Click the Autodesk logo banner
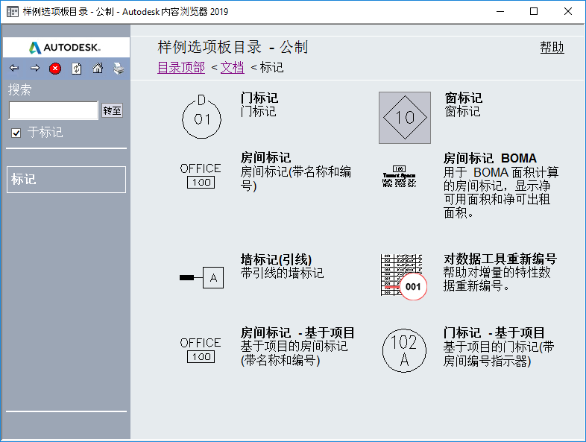Viewport: 586px width, 442px height. pyautogui.click(x=66, y=47)
